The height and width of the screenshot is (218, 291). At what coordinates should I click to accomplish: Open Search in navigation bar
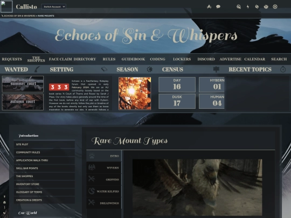point(279,59)
